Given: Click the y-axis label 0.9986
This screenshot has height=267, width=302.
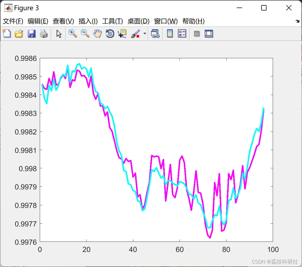Looking at the screenshot, I should 26,58.
